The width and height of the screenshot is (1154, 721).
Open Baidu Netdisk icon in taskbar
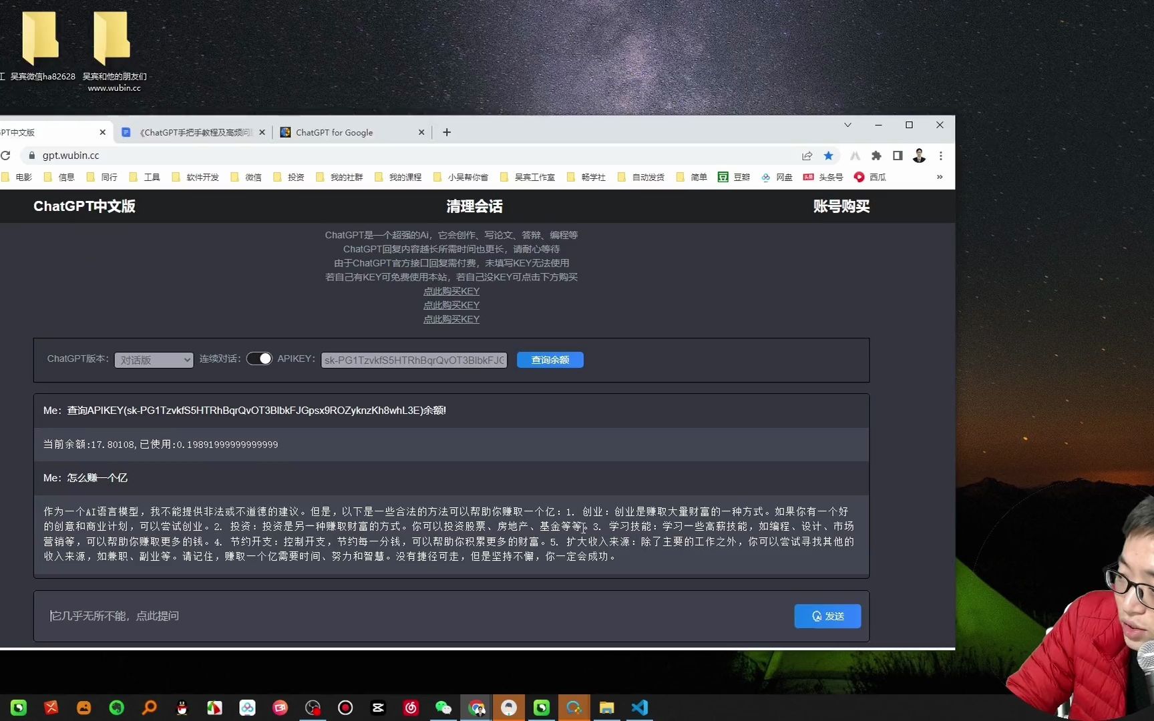point(247,708)
